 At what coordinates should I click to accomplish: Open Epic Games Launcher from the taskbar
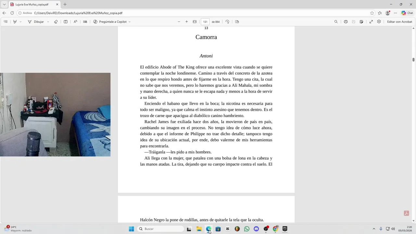[x=285, y=229]
